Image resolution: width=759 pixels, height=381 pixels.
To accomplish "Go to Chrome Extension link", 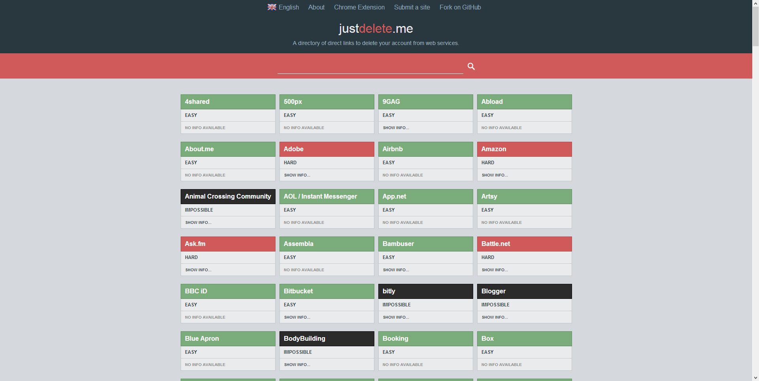I will pos(359,7).
